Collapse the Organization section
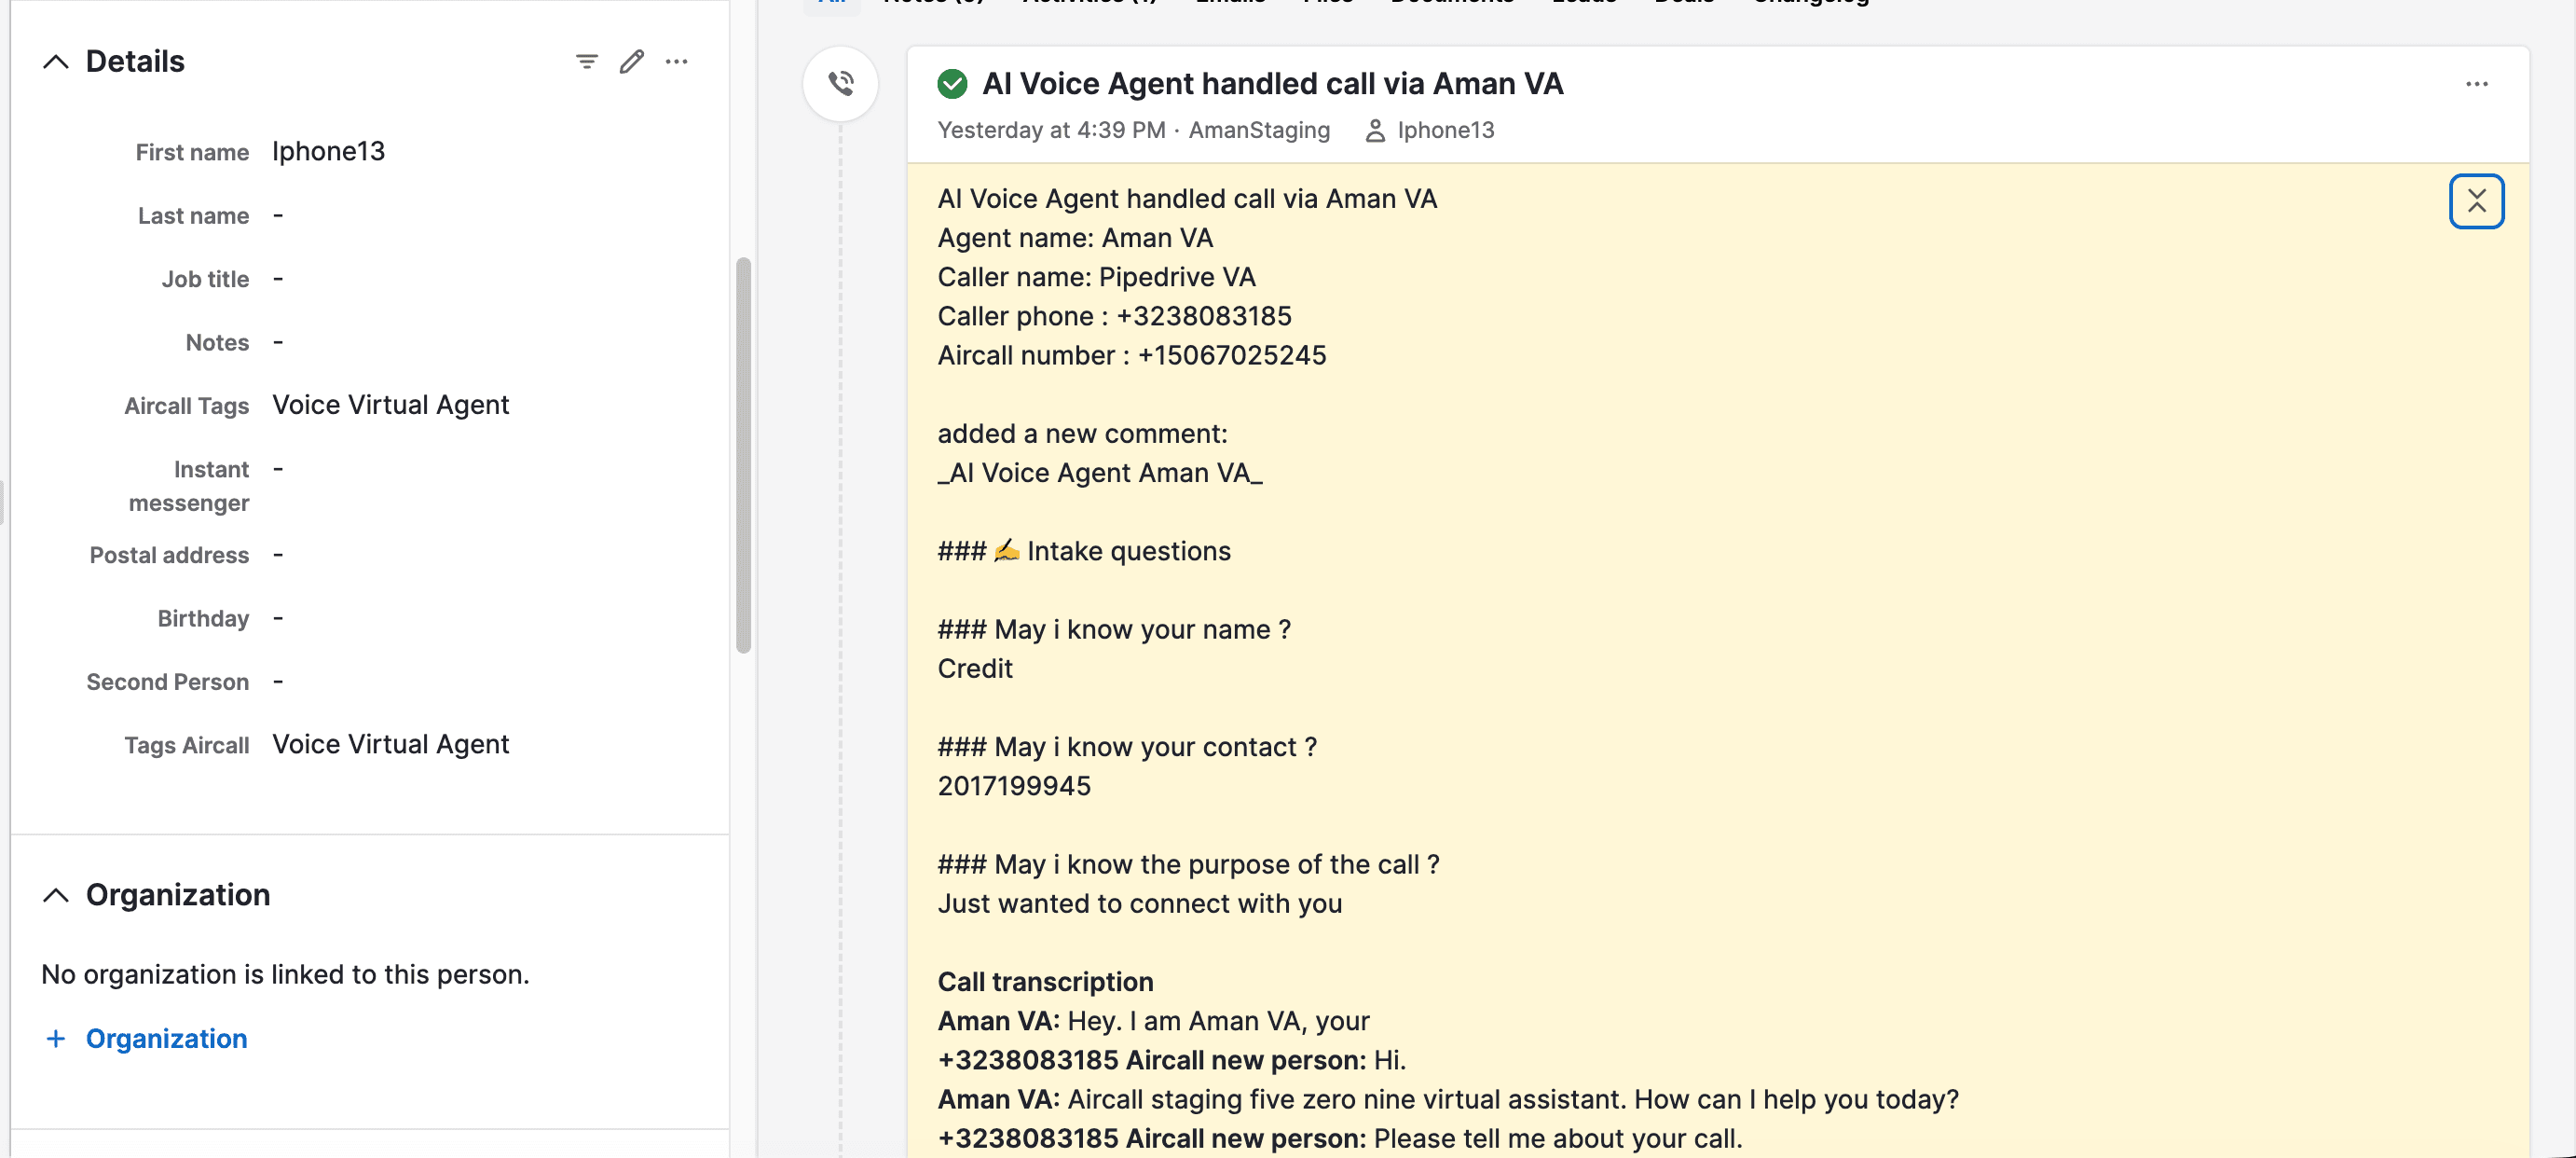This screenshot has height=1158, width=2576. (56, 895)
